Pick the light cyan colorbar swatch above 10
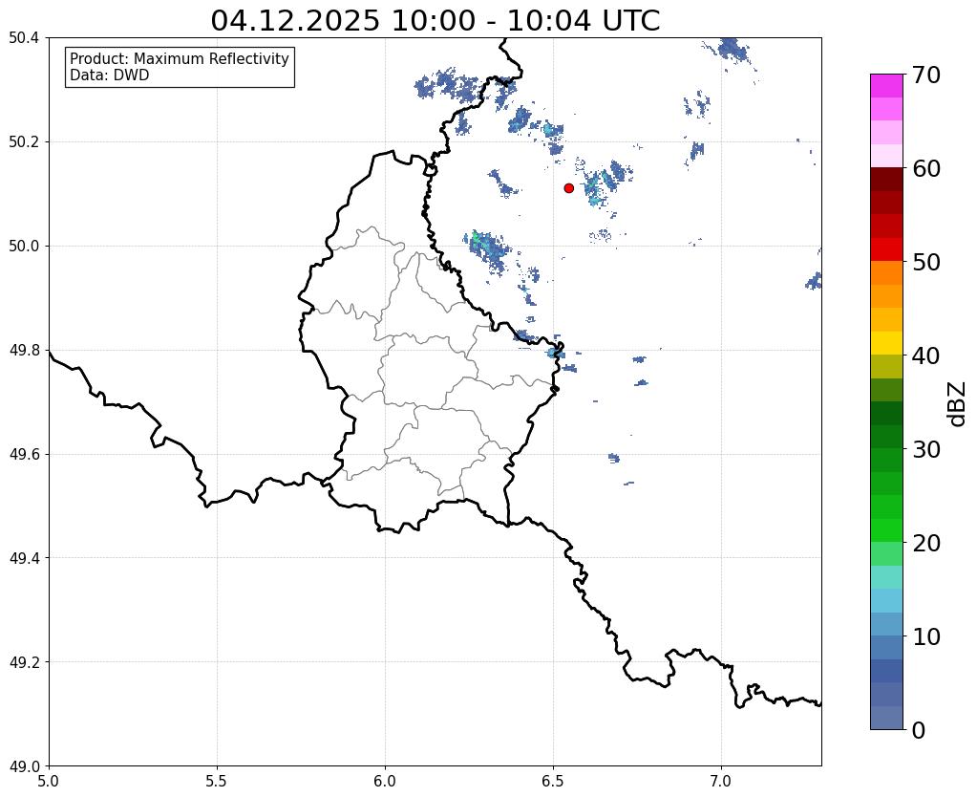Image resolution: width=977 pixels, height=797 pixels. [886, 600]
